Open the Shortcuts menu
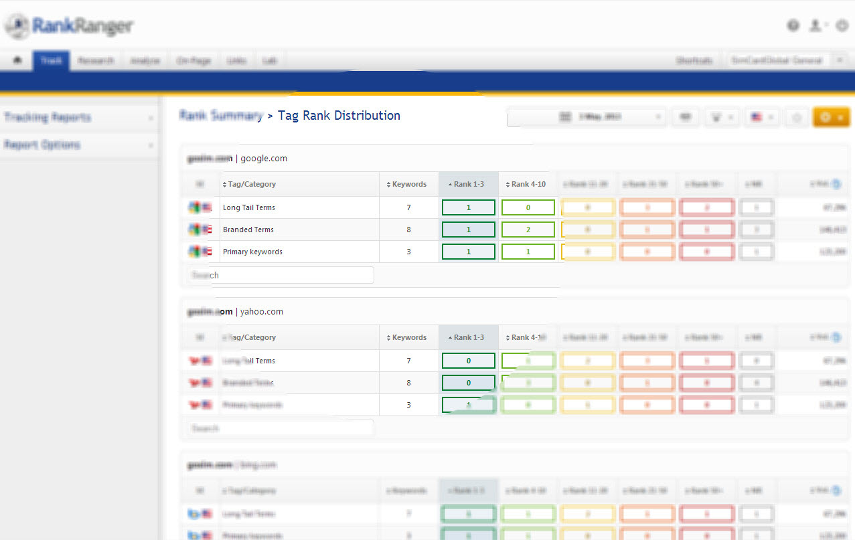Screen dimensions: 855x540 click(694, 60)
